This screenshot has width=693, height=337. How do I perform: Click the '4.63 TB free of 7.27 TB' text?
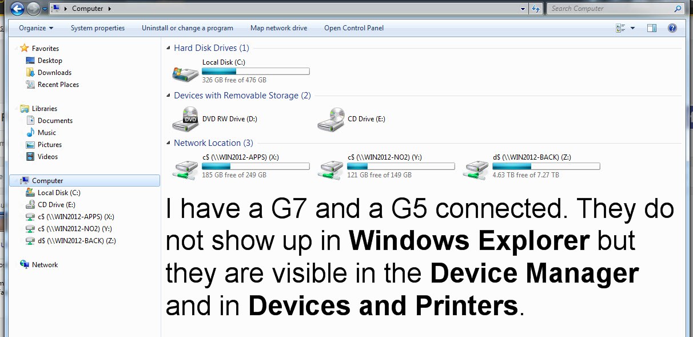coord(526,175)
